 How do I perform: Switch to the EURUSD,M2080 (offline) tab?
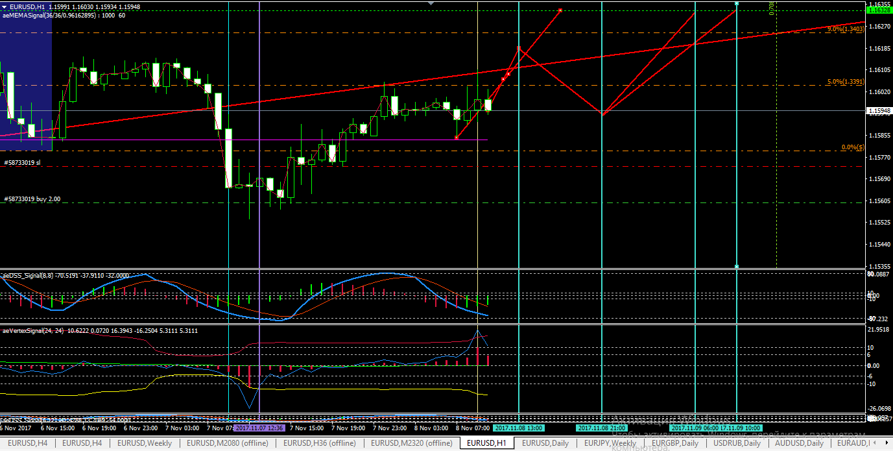228,443
